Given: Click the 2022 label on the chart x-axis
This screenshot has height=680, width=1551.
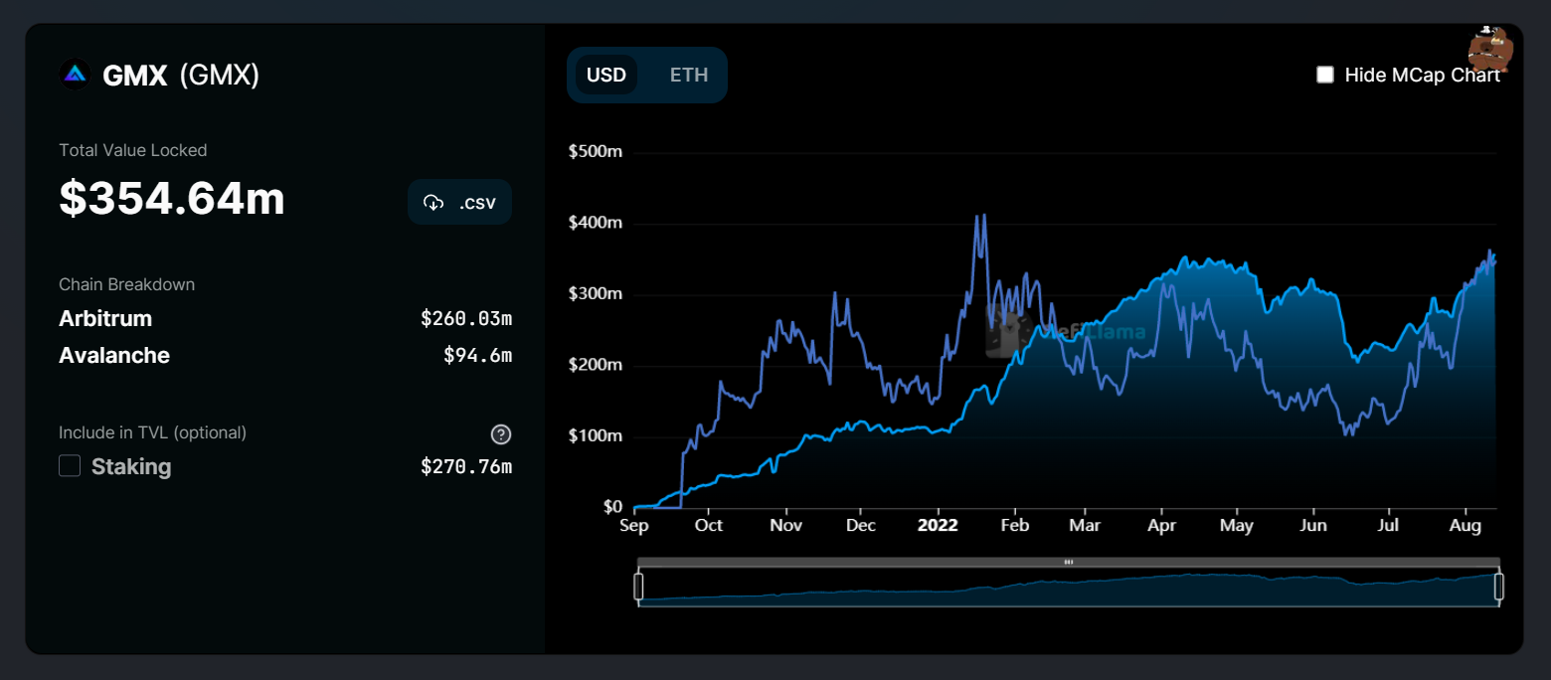Looking at the screenshot, I should 938,526.
